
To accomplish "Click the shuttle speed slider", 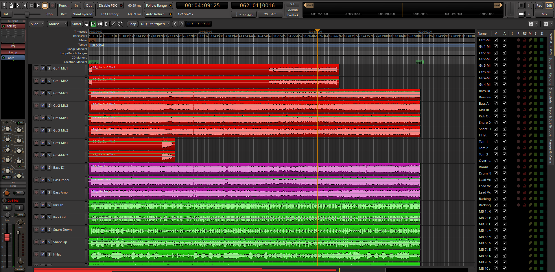I will pos(27,14).
